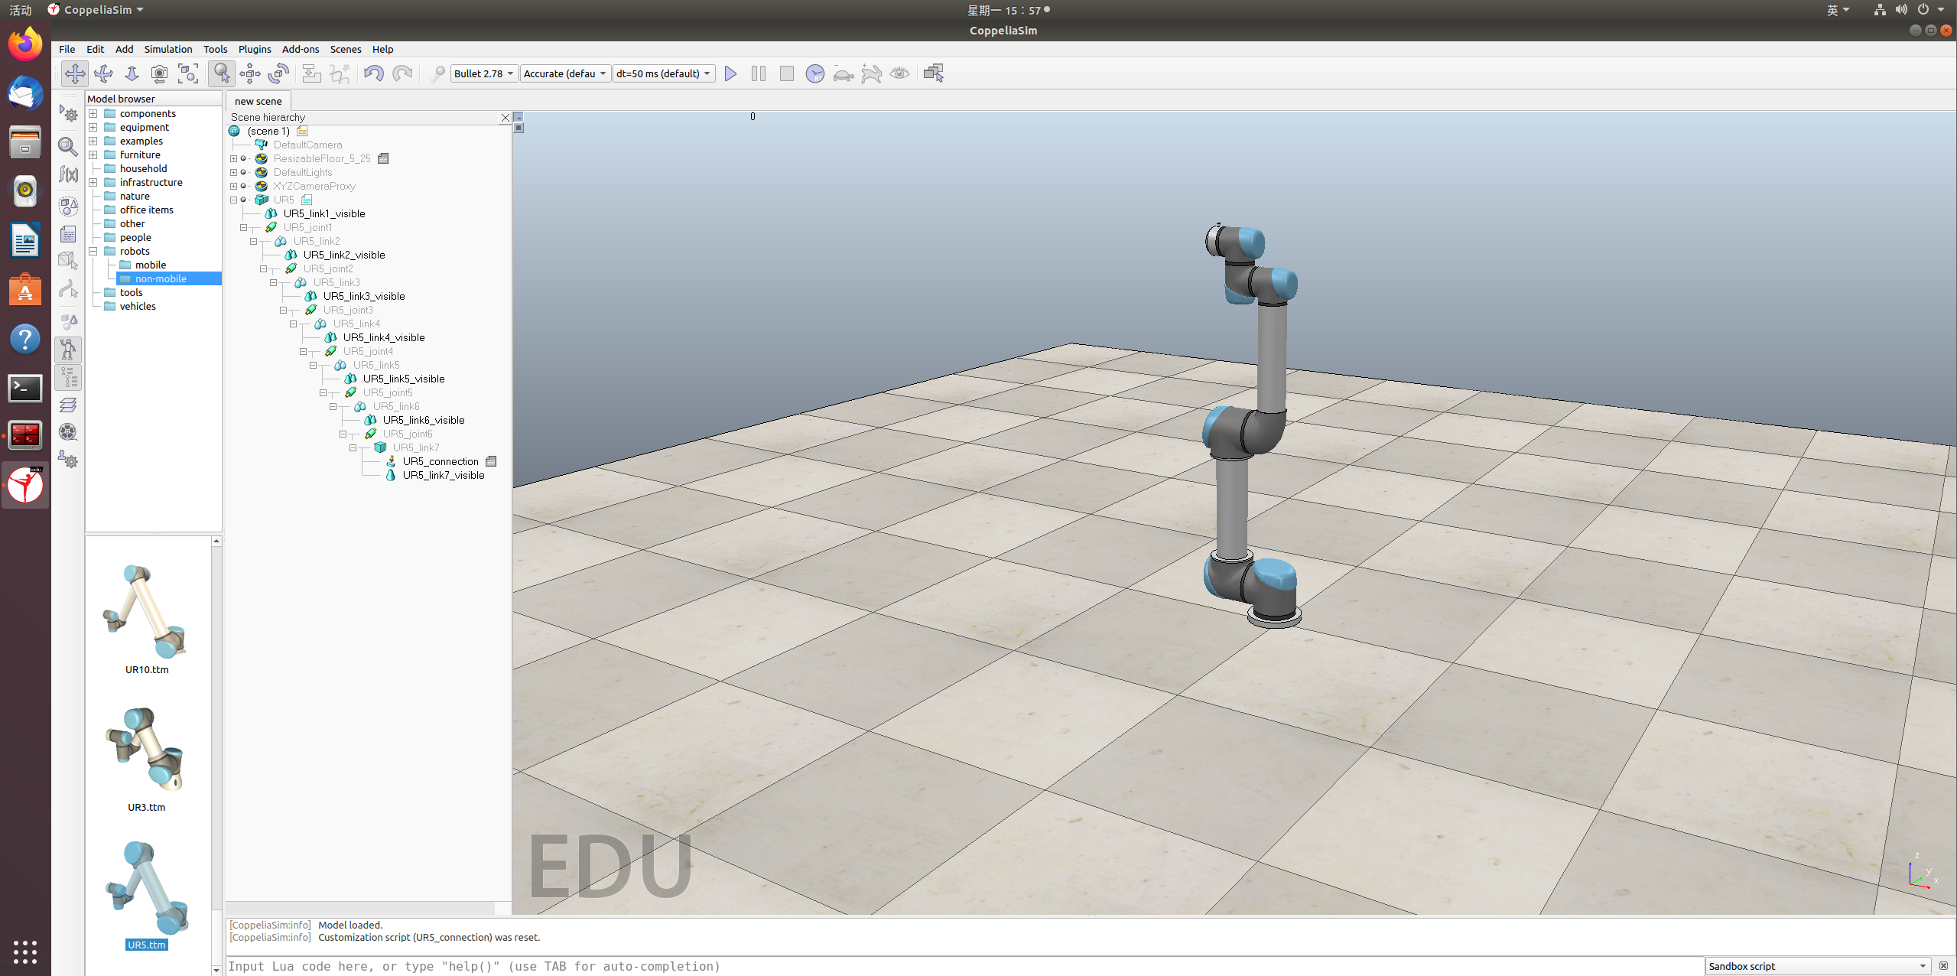
Task: Open the dt=50 ms time step dropdown
Action: (663, 73)
